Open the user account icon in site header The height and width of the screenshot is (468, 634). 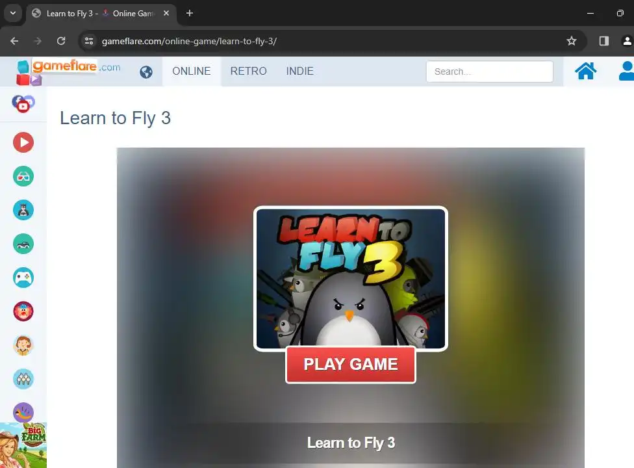tap(627, 71)
